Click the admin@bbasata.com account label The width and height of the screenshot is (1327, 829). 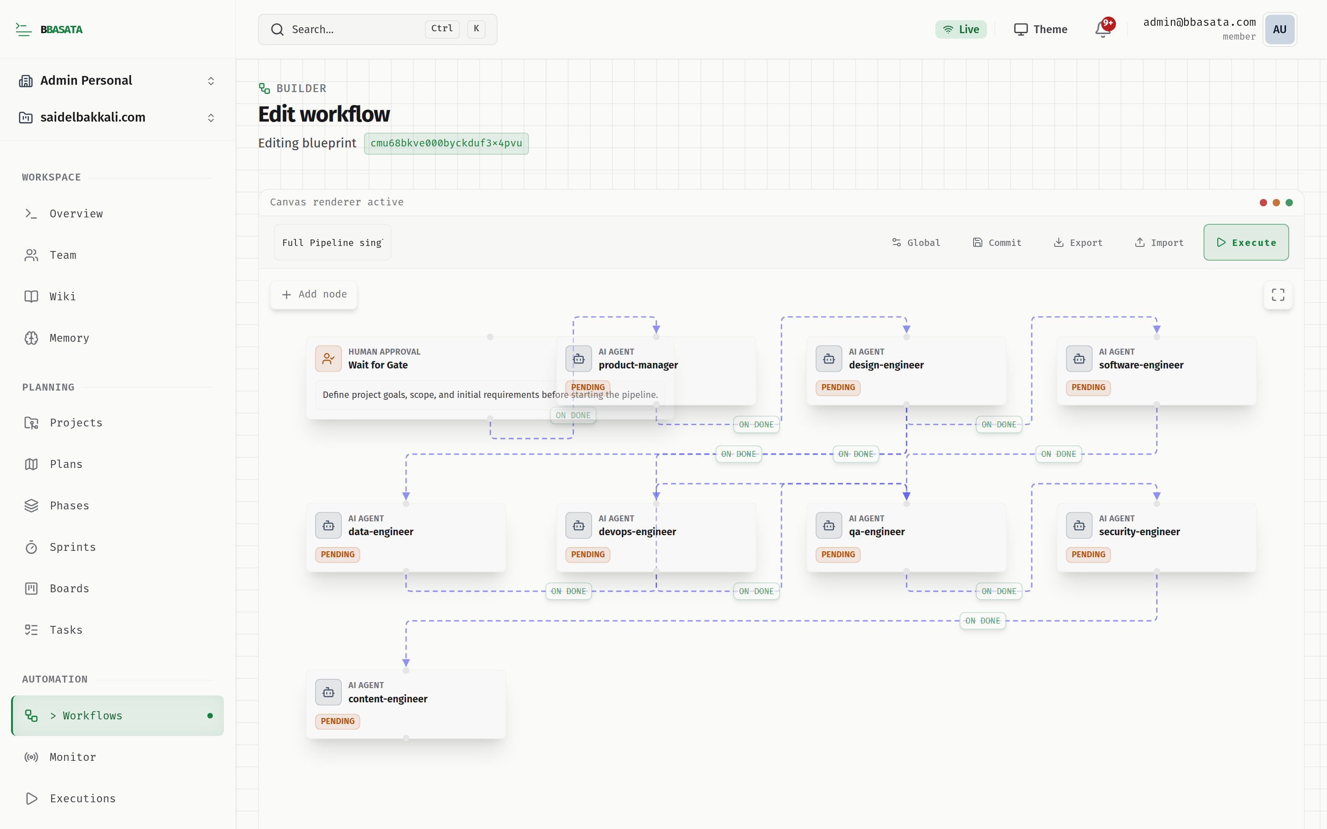pyautogui.click(x=1199, y=23)
